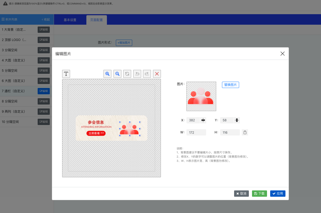Delete selected element with red X
The image size is (321, 213).
tap(157, 74)
